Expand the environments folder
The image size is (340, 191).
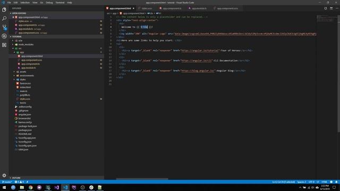point(27,75)
